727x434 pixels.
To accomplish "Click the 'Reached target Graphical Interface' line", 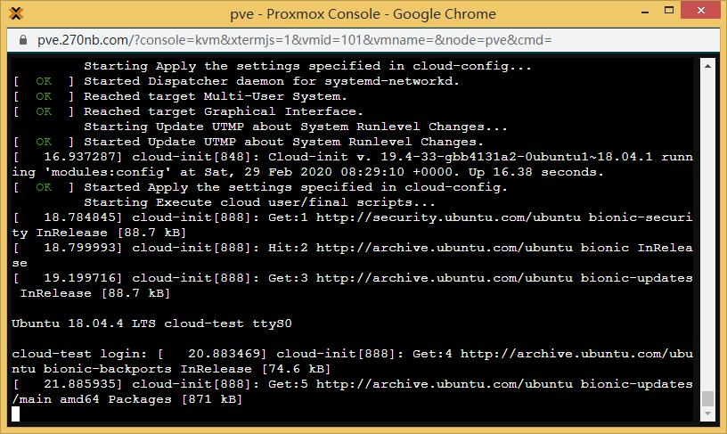I will pos(224,111).
